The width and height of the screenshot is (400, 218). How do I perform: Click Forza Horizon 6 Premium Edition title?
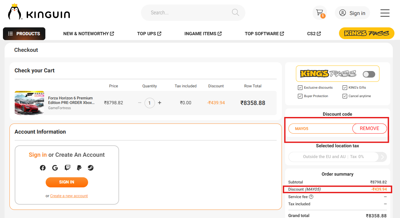pyautogui.click(x=71, y=100)
